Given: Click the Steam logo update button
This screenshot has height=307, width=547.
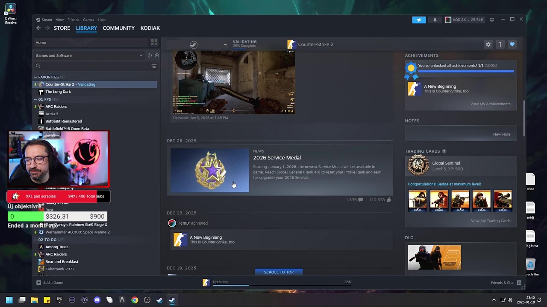Looking at the screenshot, I should (194, 44).
